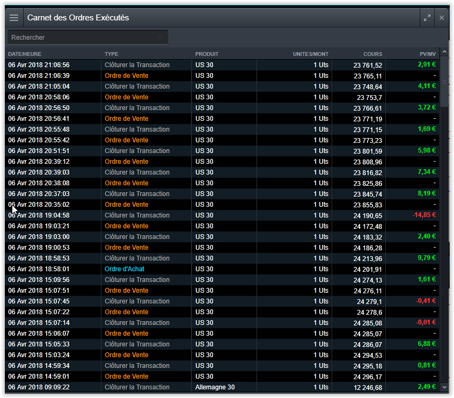Viewport: 454px width, 398px height.
Task: Close the Carnet des Ordres Exécutés panel
Action: (x=442, y=18)
